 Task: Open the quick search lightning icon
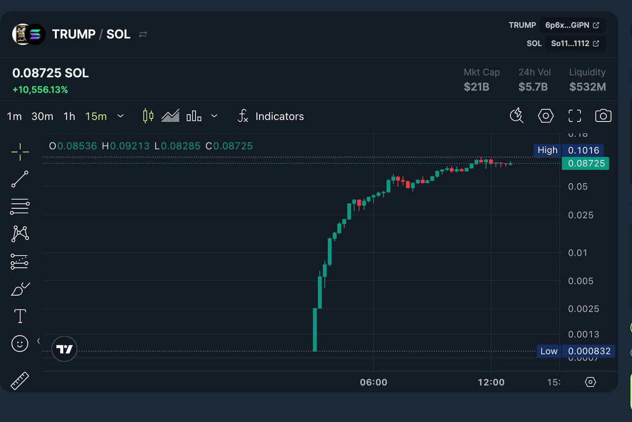517,116
